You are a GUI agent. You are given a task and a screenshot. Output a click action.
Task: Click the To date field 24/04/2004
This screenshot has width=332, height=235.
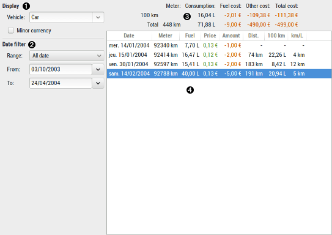(61, 83)
